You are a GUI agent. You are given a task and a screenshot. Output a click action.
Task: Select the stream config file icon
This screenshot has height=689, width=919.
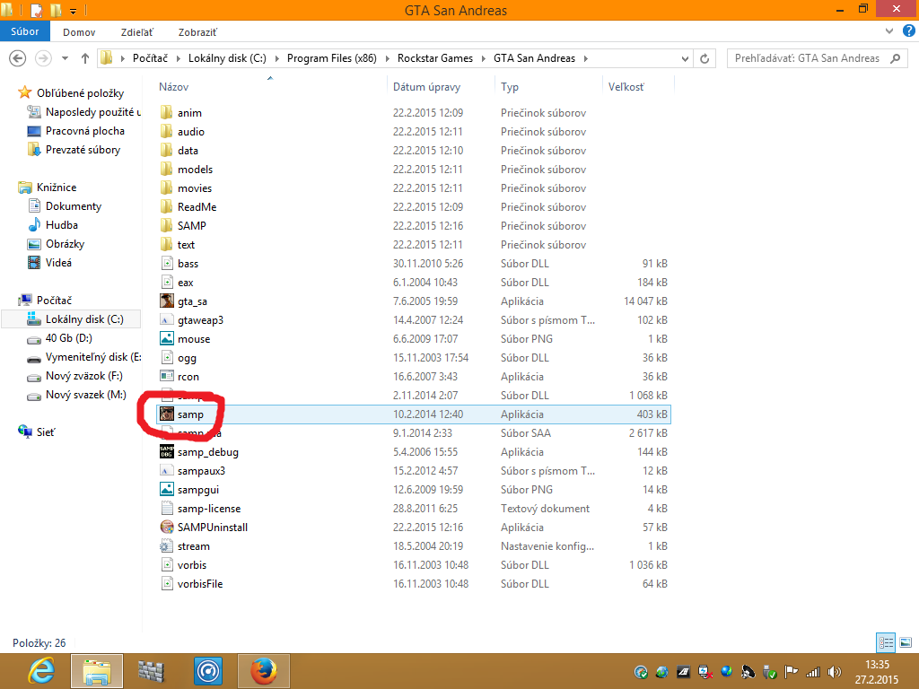tap(166, 546)
